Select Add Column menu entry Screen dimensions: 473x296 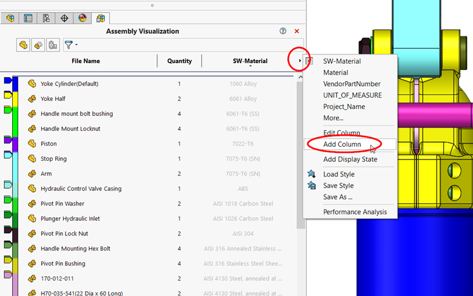(x=342, y=144)
